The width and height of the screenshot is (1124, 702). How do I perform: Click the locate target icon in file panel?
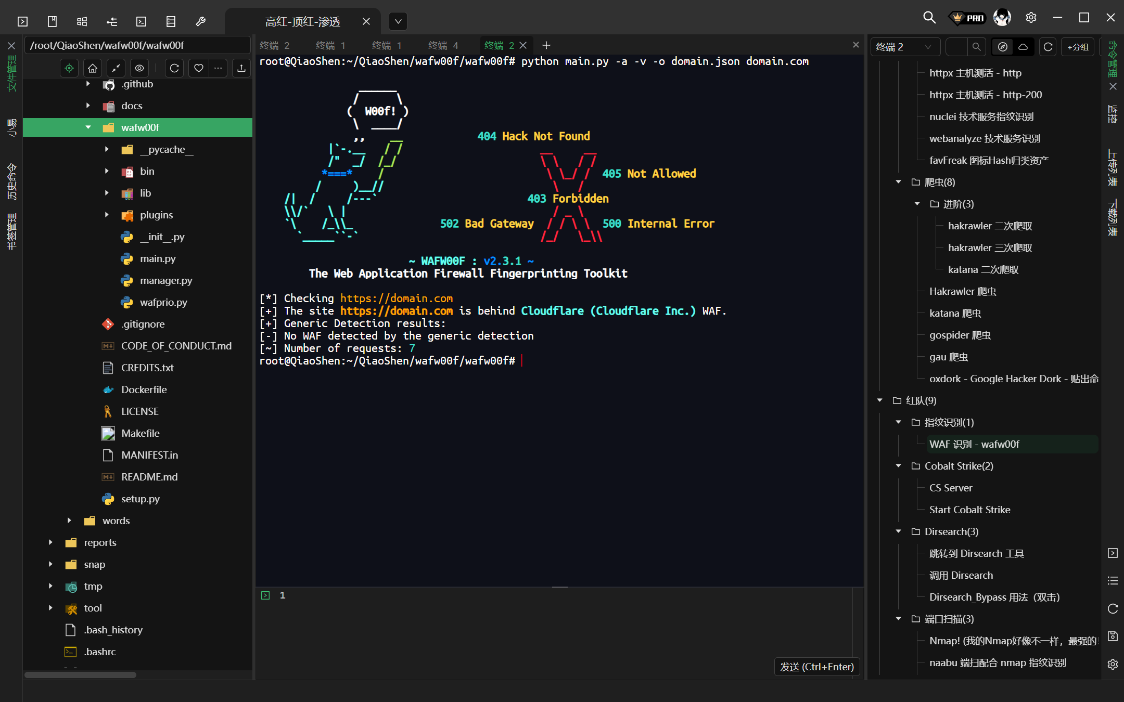(69, 68)
